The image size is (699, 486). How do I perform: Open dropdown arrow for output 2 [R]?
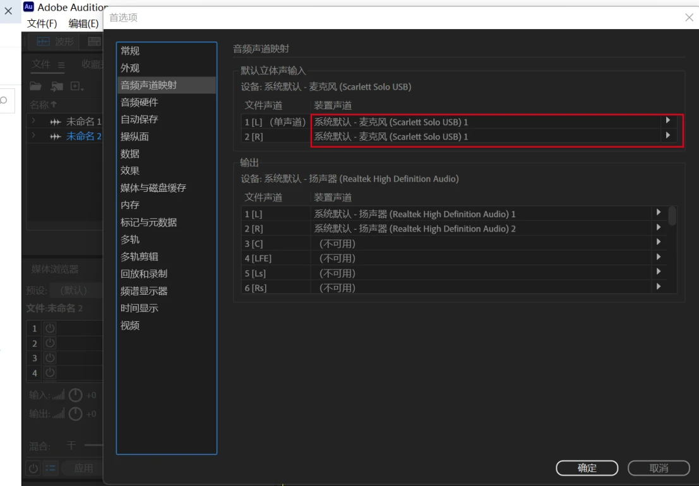pos(659,227)
